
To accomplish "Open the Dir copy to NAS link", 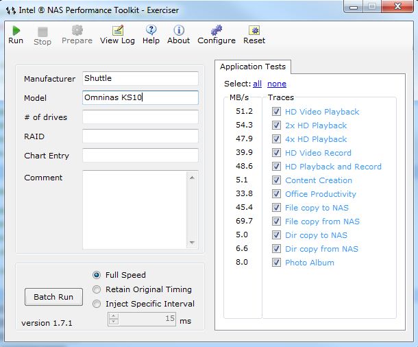I will pos(316,235).
